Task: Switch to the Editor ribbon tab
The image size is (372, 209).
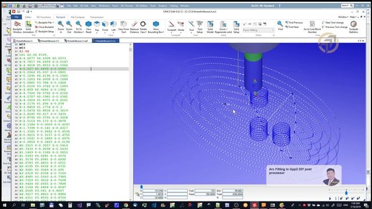Action: pyautogui.click(x=28, y=17)
